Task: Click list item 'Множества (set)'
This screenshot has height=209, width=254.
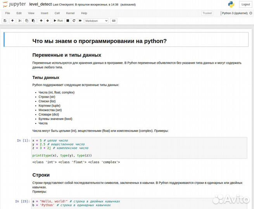Action: pyautogui.click(x=50, y=110)
